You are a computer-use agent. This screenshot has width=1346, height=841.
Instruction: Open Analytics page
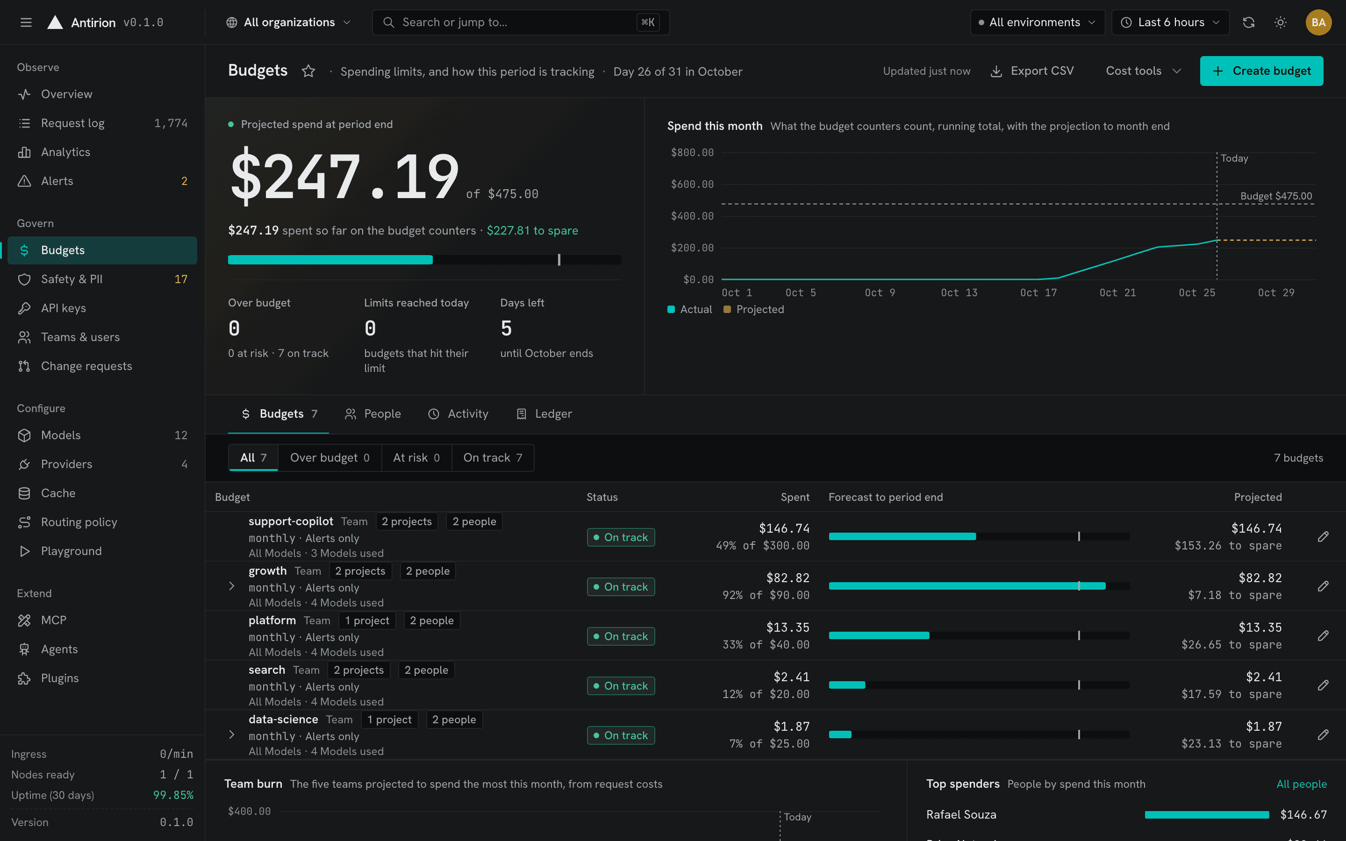coord(102,152)
